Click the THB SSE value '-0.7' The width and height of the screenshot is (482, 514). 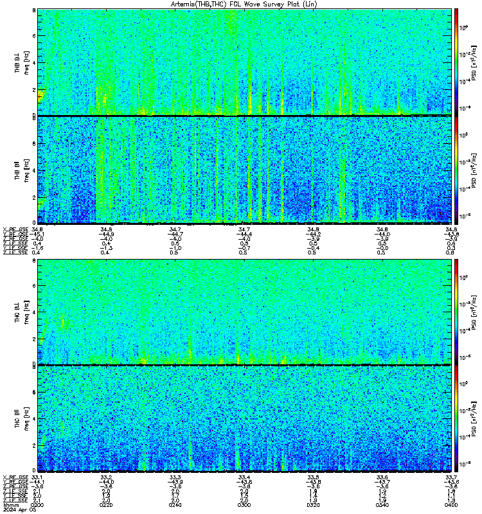244,248
